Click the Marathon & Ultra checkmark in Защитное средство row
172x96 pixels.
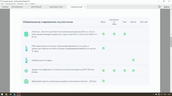click(114, 70)
